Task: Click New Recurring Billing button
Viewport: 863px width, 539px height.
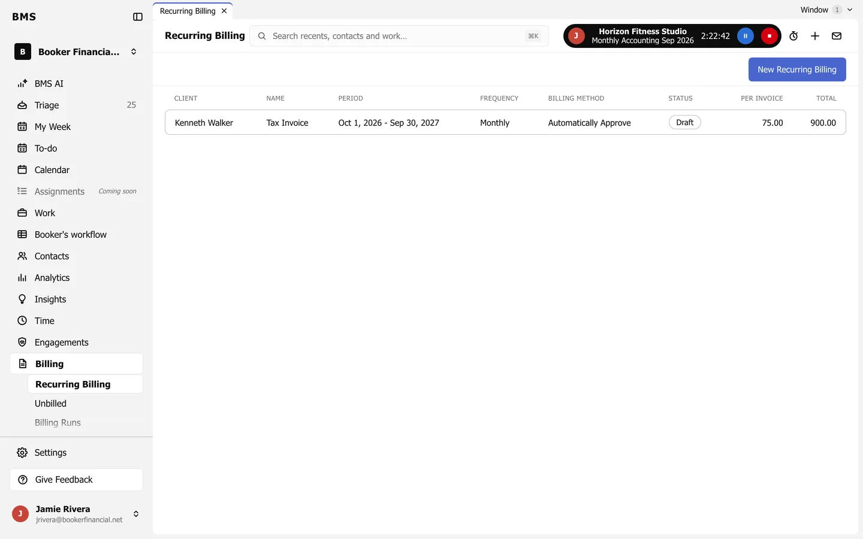Action: 797,69
